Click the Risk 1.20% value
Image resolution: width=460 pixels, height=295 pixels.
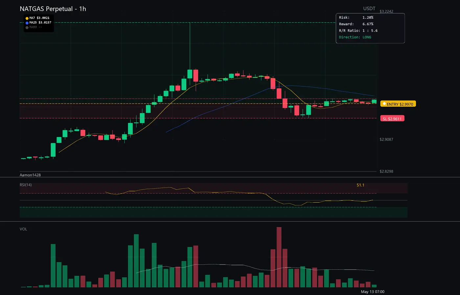click(x=368, y=17)
